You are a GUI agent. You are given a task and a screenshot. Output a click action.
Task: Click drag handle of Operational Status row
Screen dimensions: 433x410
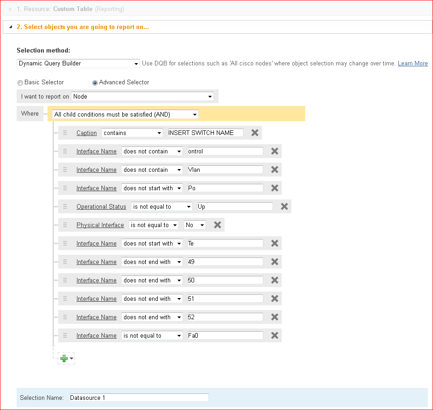click(65, 206)
